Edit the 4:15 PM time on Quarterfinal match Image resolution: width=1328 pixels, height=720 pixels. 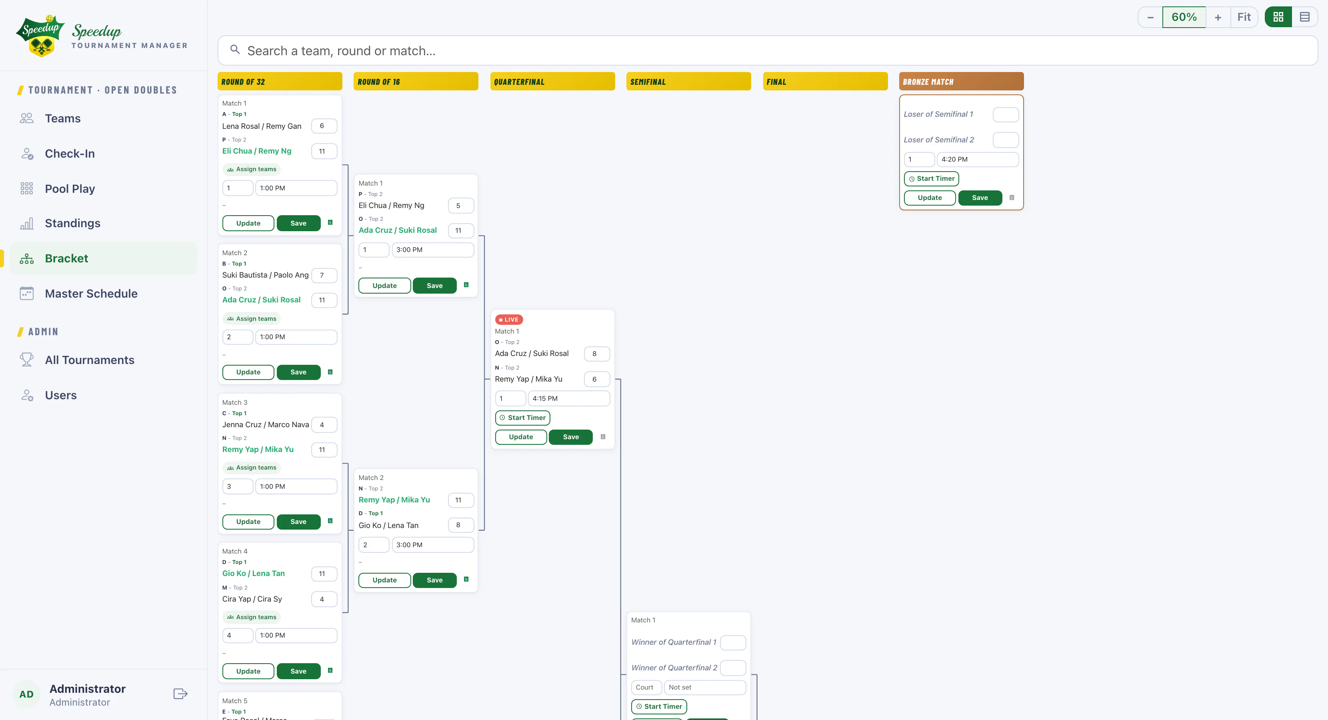pyautogui.click(x=569, y=398)
